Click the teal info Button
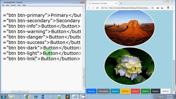176x99 pixels. click(115, 91)
